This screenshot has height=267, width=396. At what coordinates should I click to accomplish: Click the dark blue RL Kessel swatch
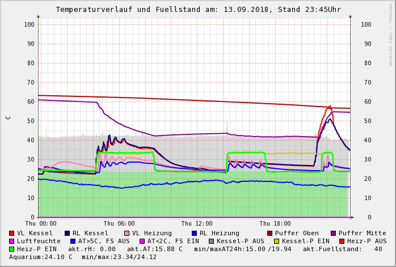[x=67, y=233]
